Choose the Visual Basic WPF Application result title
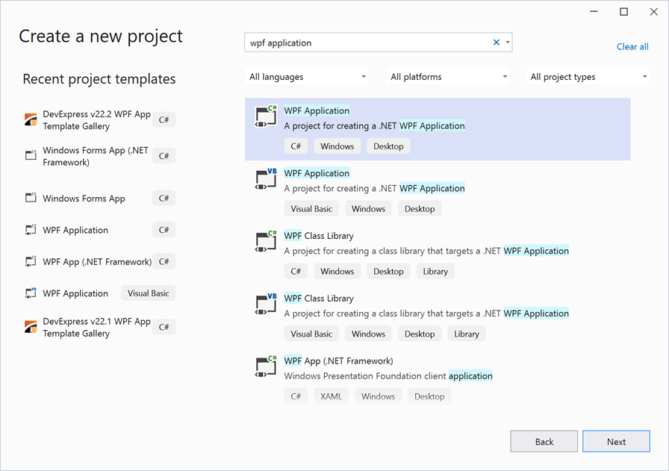Image resolution: width=669 pixels, height=471 pixels. tap(317, 173)
